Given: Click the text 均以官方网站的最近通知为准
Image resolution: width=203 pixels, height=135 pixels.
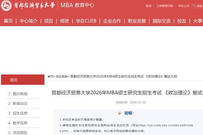Looking at the screenshot, I should click(125, 131).
